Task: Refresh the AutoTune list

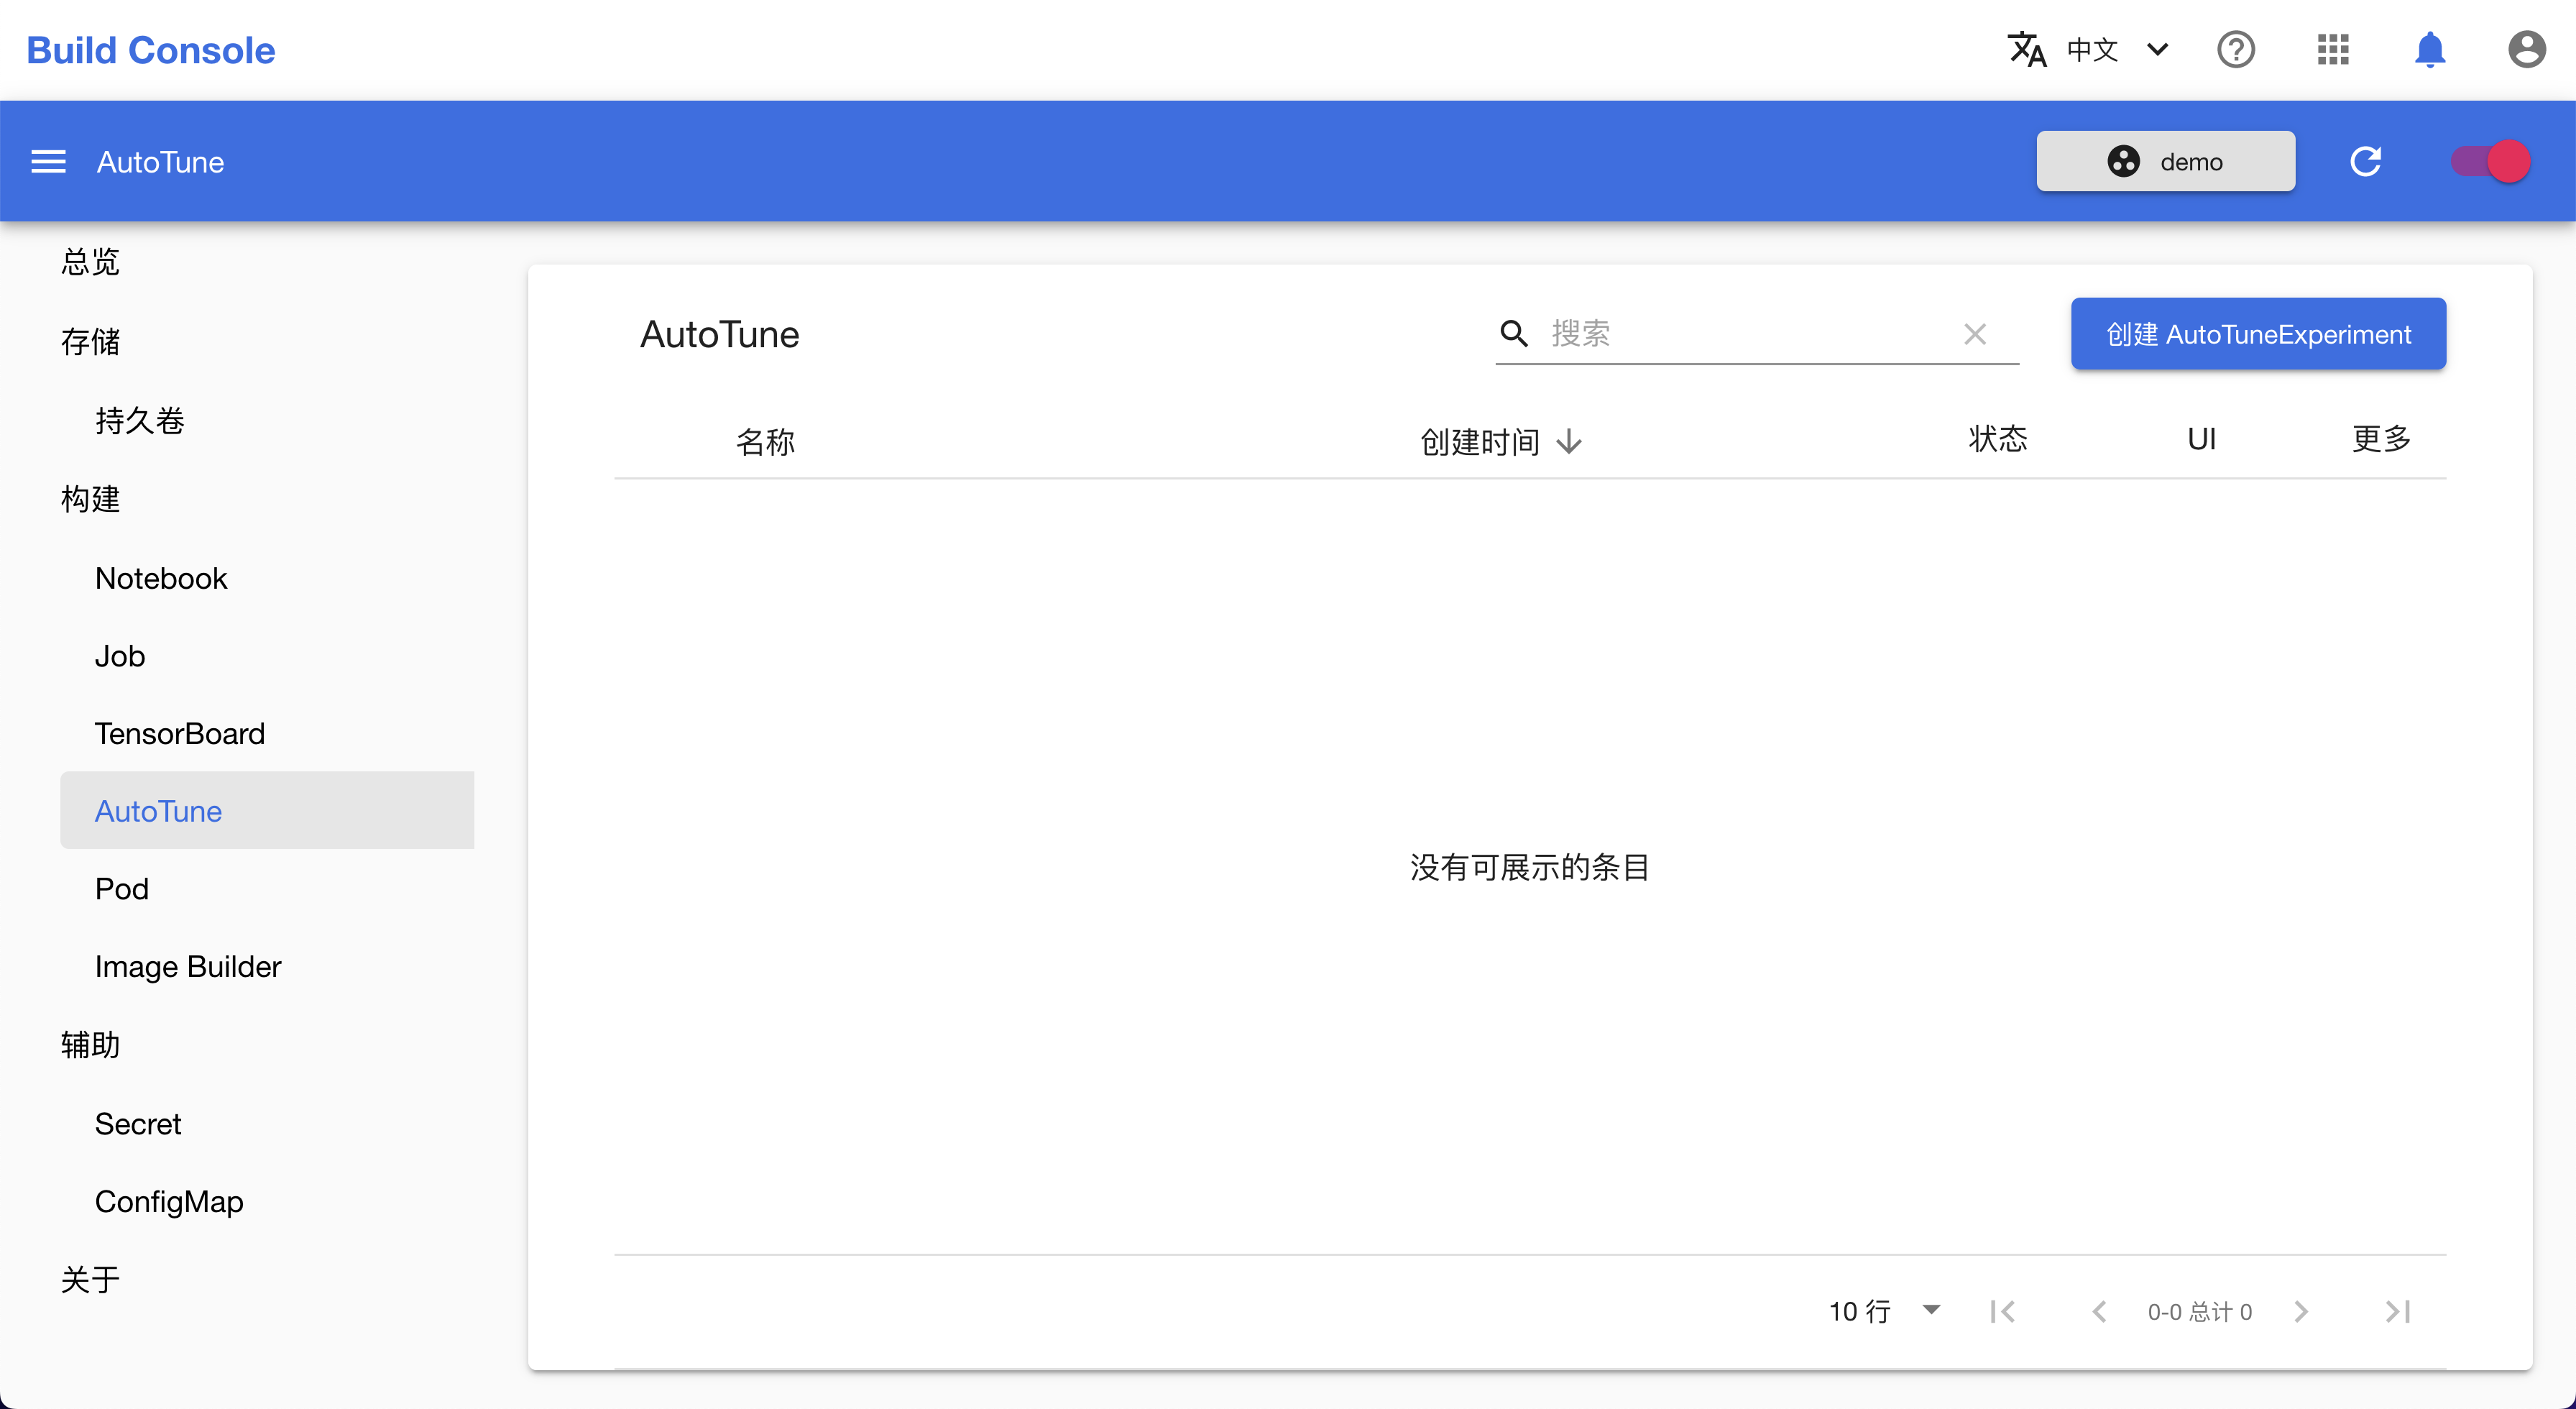Action: click(x=2365, y=161)
